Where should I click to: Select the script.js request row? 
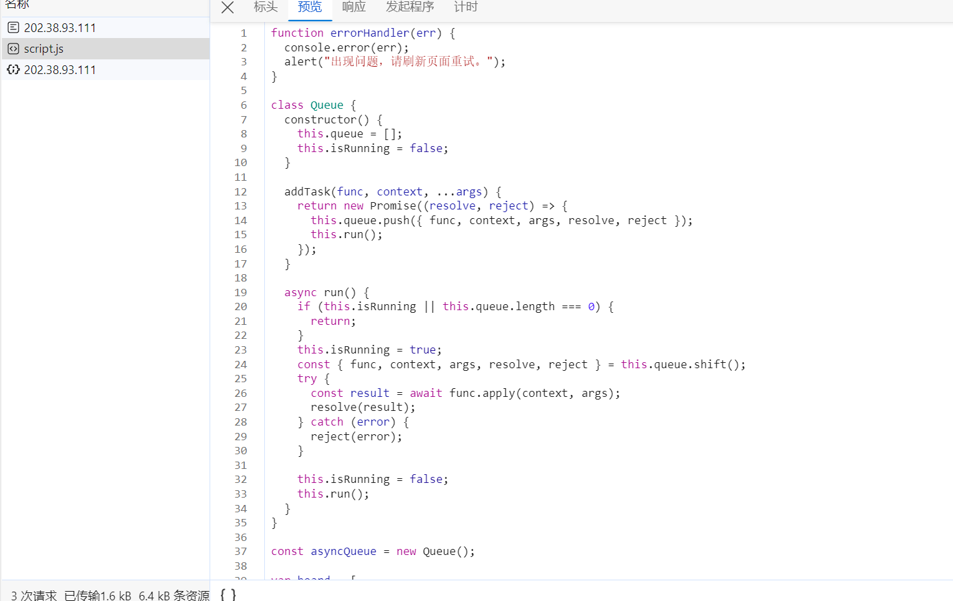(x=105, y=49)
